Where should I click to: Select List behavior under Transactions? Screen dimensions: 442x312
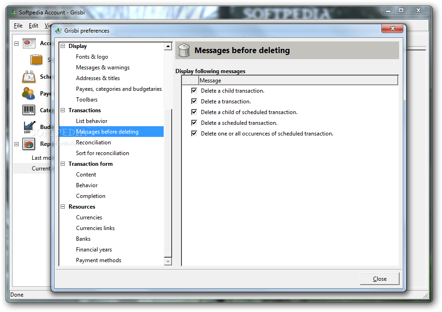(91, 121)
